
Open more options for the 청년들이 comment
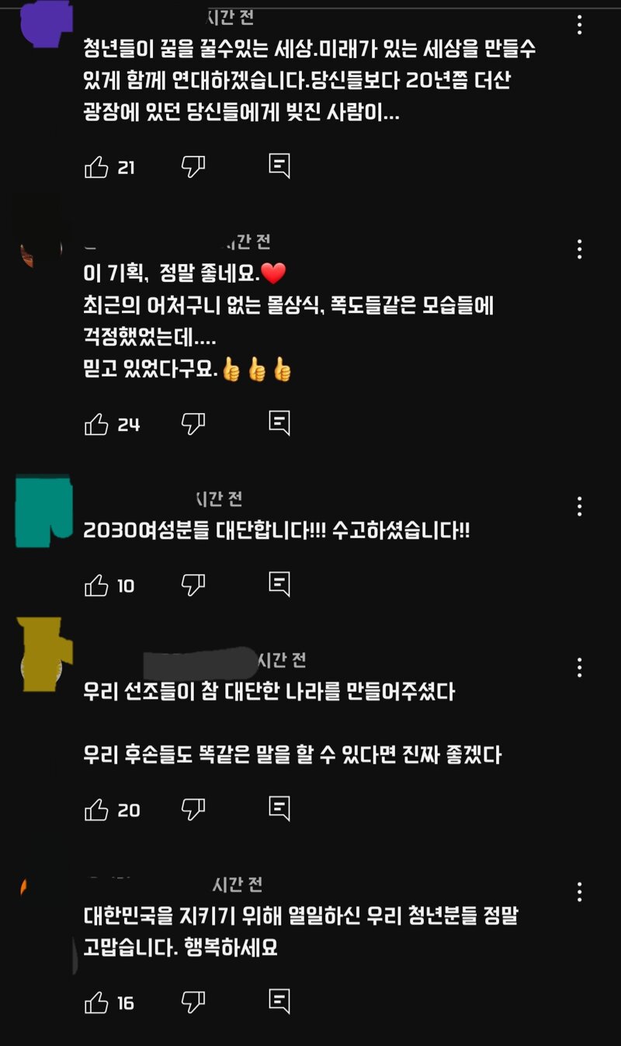pos(579,25)
